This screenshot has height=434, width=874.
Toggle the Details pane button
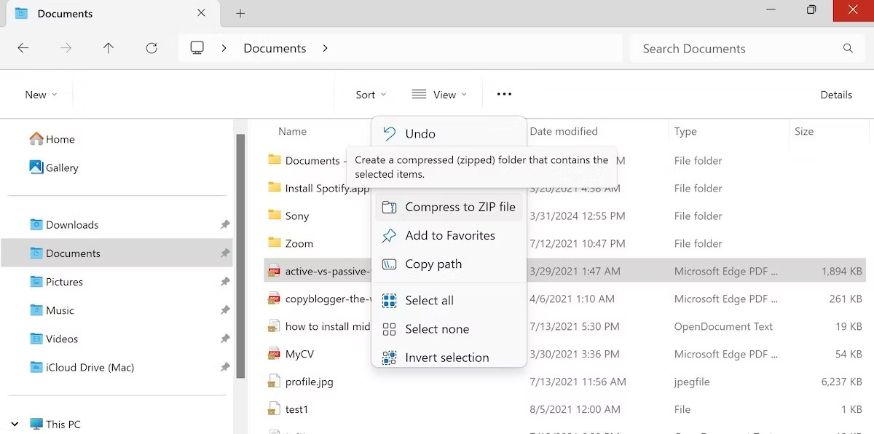coord(836,95)
